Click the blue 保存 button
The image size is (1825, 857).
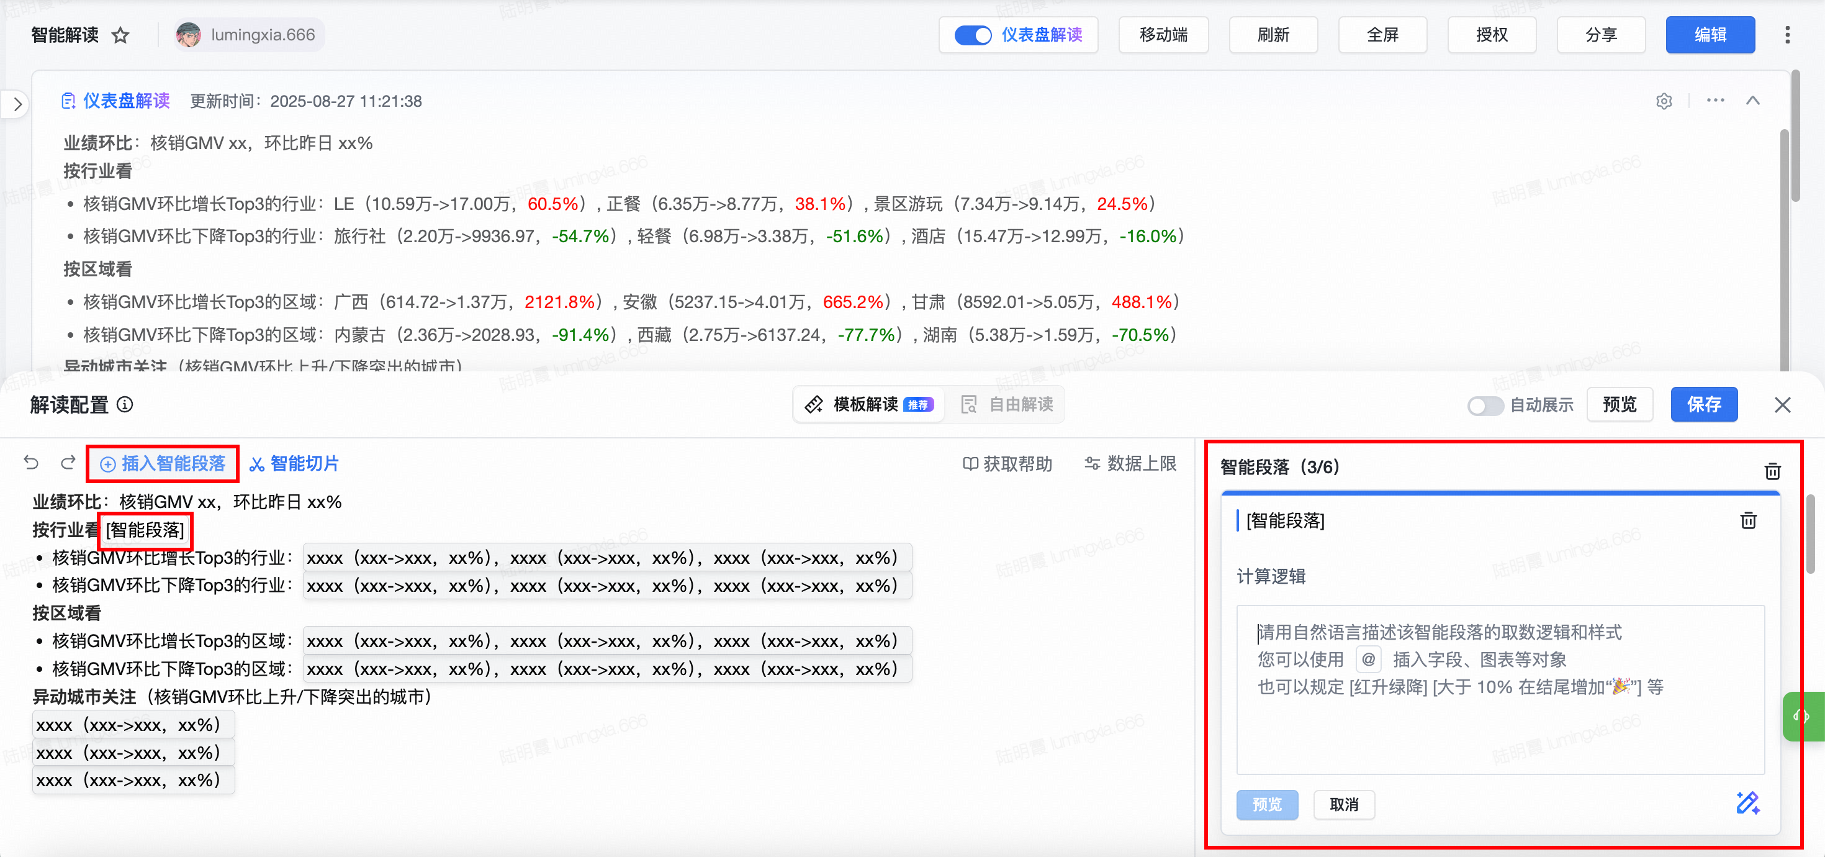click(x=1703, y=405)
